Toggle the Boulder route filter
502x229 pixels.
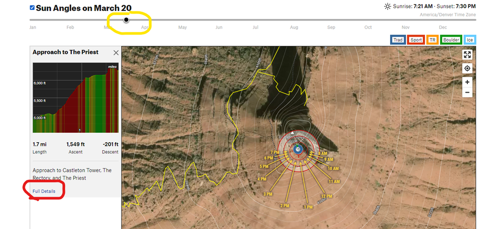click(451, 40)
